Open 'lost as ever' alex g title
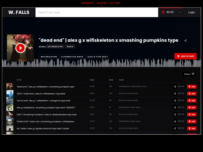Image resolution: width=203 pixels, height=152 pixels. tap(43, 101)
